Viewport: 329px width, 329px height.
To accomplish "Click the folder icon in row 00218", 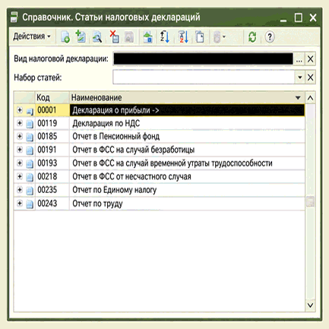I will pos(30,177).
